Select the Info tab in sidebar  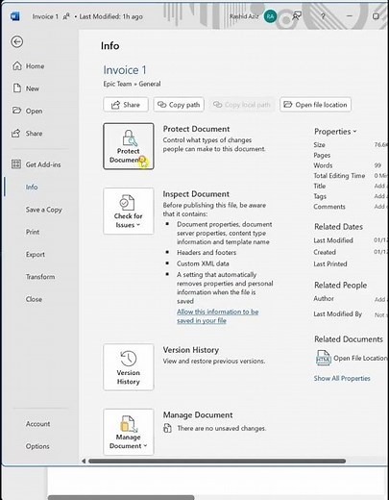pos(32,187)
